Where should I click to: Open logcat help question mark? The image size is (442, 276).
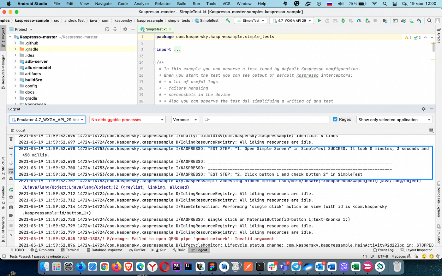11,236
